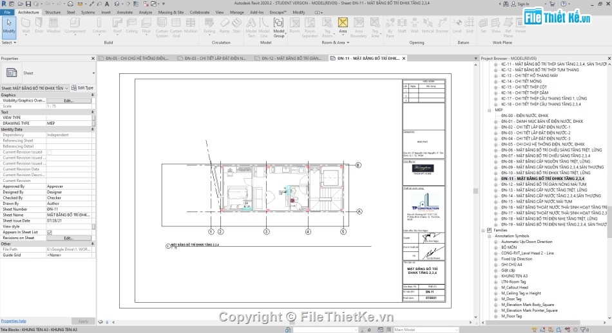Expand the Select panel dropdown

coord(9,42)
